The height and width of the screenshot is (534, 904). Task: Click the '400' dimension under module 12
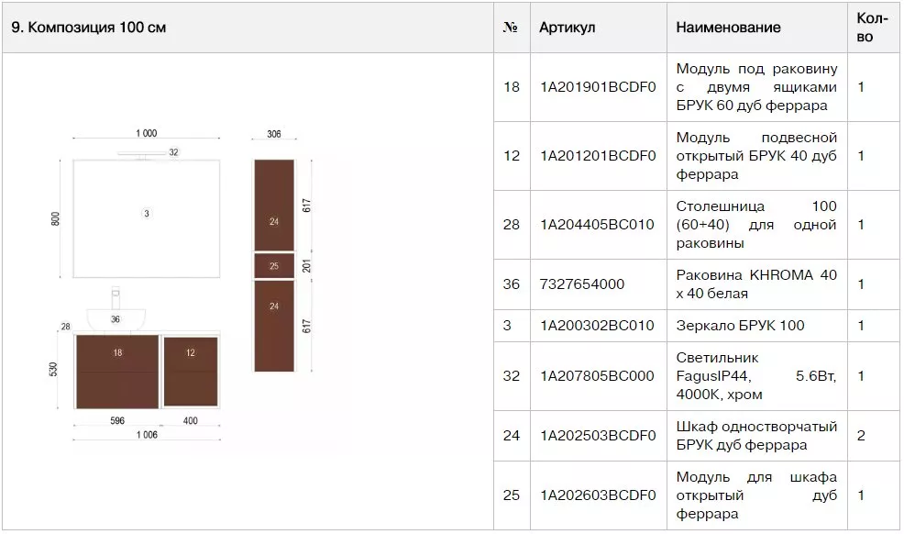[191, 420]
